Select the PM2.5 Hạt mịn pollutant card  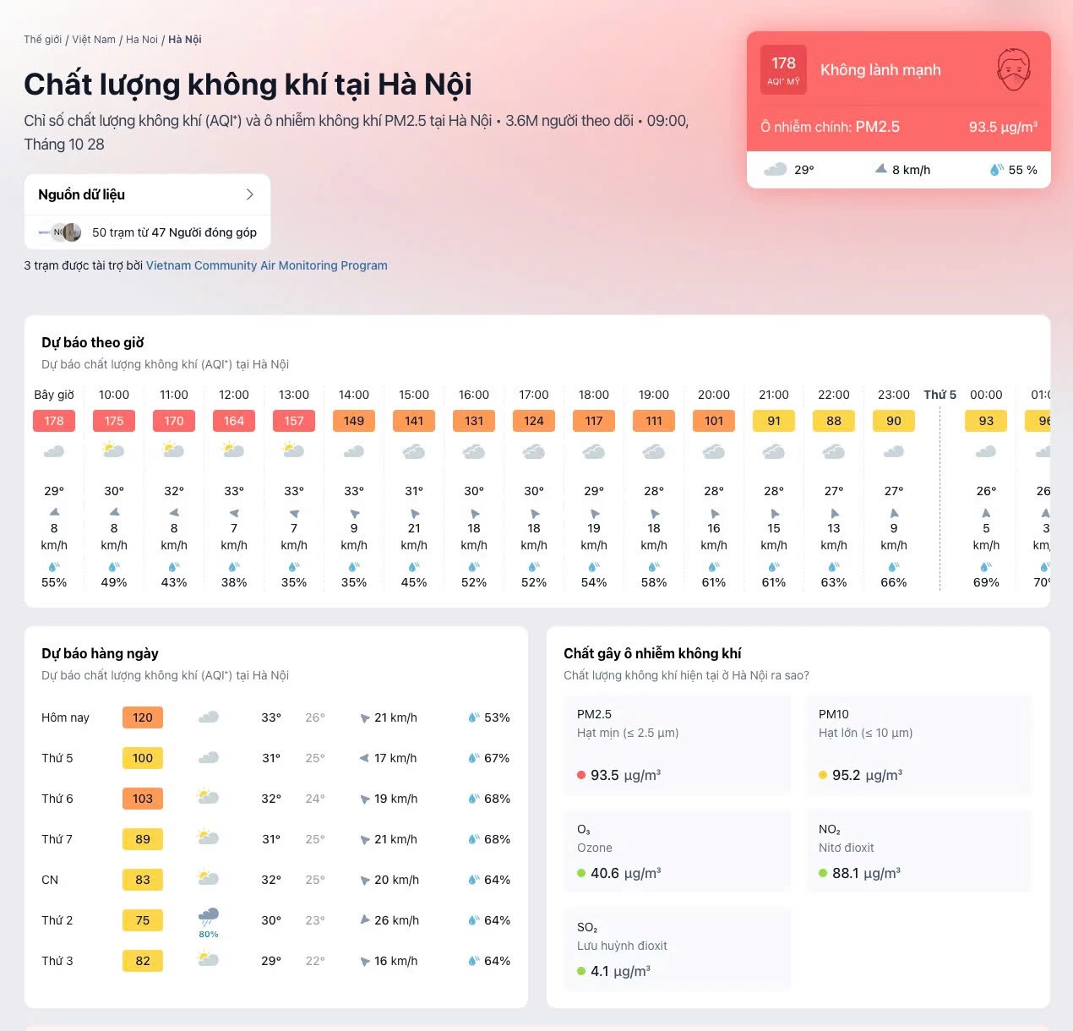tap(678, 745)
